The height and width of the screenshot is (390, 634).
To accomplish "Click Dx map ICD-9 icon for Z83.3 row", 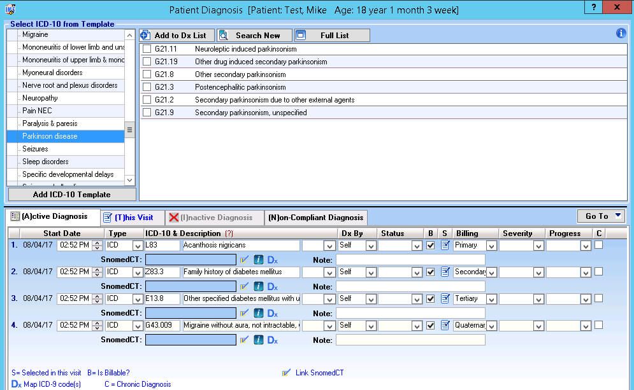I will 272,286.
